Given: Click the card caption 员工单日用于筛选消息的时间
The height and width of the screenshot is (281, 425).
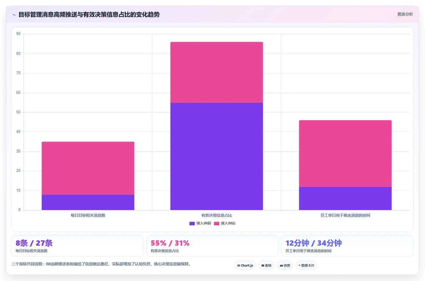Looking at the screenshot, I should click(x=308, y=251).
